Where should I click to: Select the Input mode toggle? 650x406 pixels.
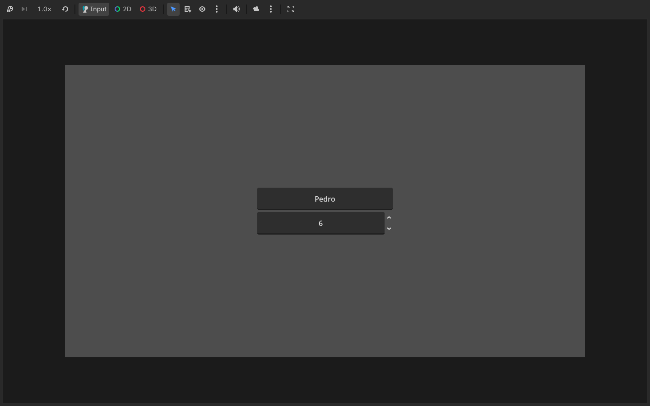coord(94,9)
